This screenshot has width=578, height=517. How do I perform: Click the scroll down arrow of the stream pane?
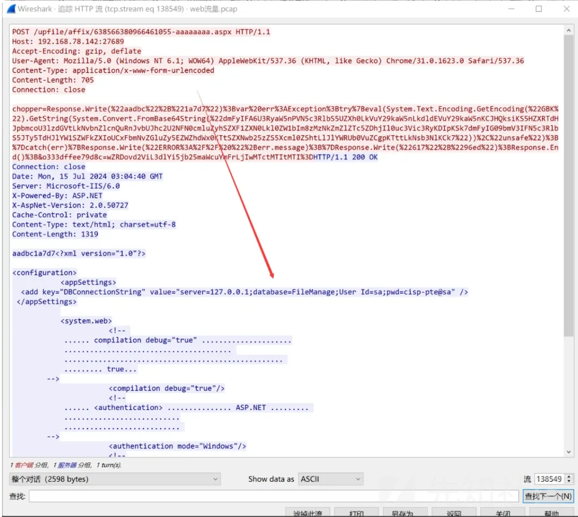[568, 452]
